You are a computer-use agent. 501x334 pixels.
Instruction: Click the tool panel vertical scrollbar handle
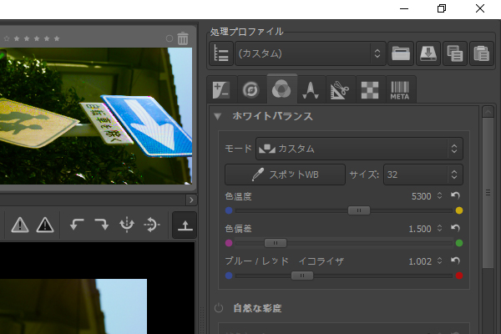click(488, 193)
